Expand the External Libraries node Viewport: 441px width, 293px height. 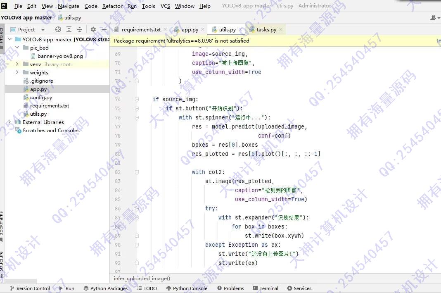9,122
